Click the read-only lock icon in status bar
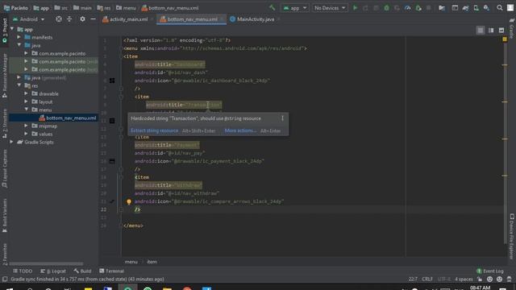 pyautogui.click(x=480, y=280)
